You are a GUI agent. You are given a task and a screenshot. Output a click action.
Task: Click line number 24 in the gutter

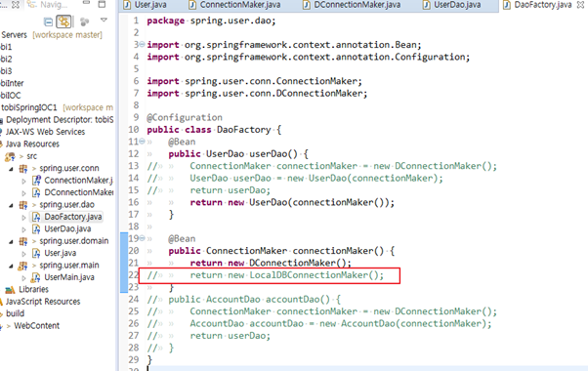pos(134,300)
